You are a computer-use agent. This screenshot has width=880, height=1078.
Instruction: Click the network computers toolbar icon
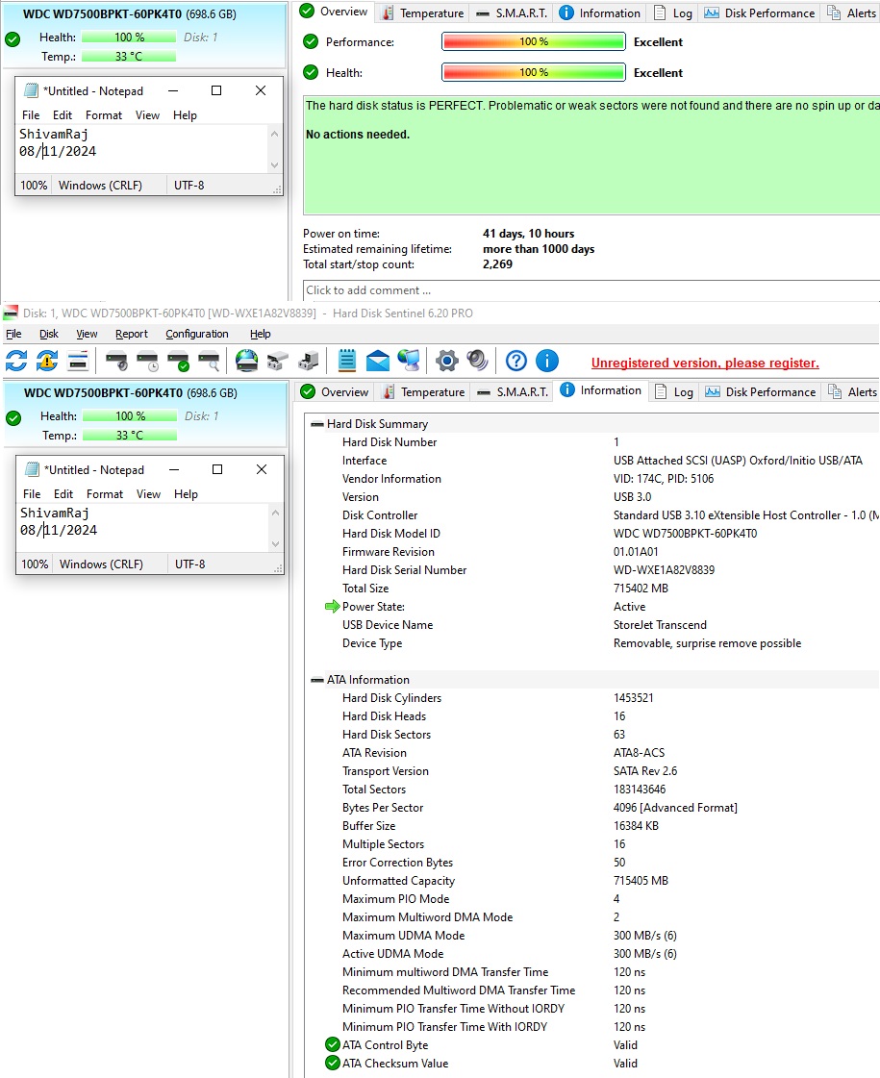409,361
